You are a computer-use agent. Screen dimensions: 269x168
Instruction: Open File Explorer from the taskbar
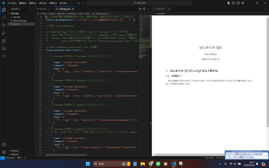pos(143,164)
